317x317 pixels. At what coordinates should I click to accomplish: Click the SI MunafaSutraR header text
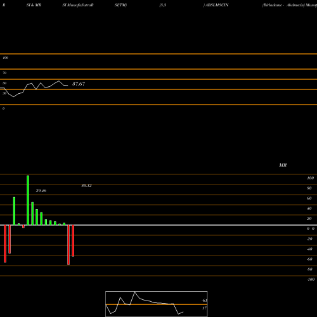click(x=78, y=5)
